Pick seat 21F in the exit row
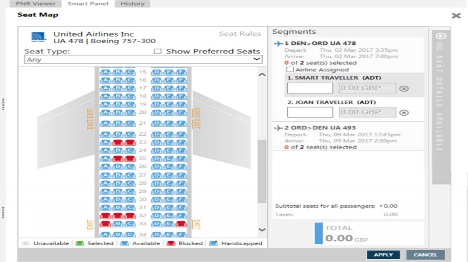 coord(181,124)
